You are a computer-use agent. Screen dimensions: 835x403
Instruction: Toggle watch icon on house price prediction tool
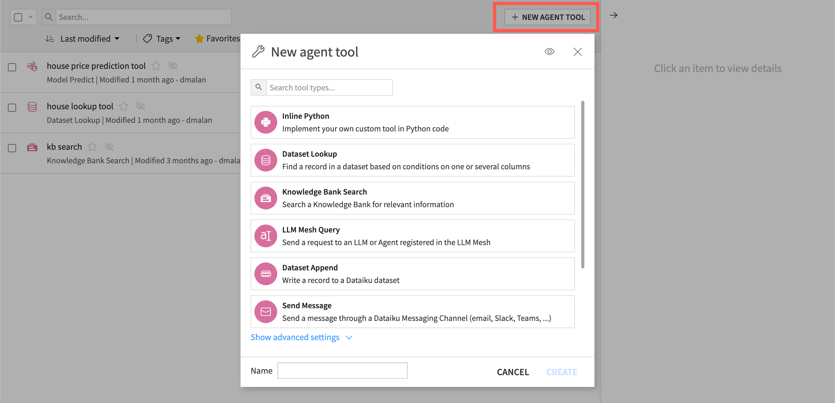point(173,66)
